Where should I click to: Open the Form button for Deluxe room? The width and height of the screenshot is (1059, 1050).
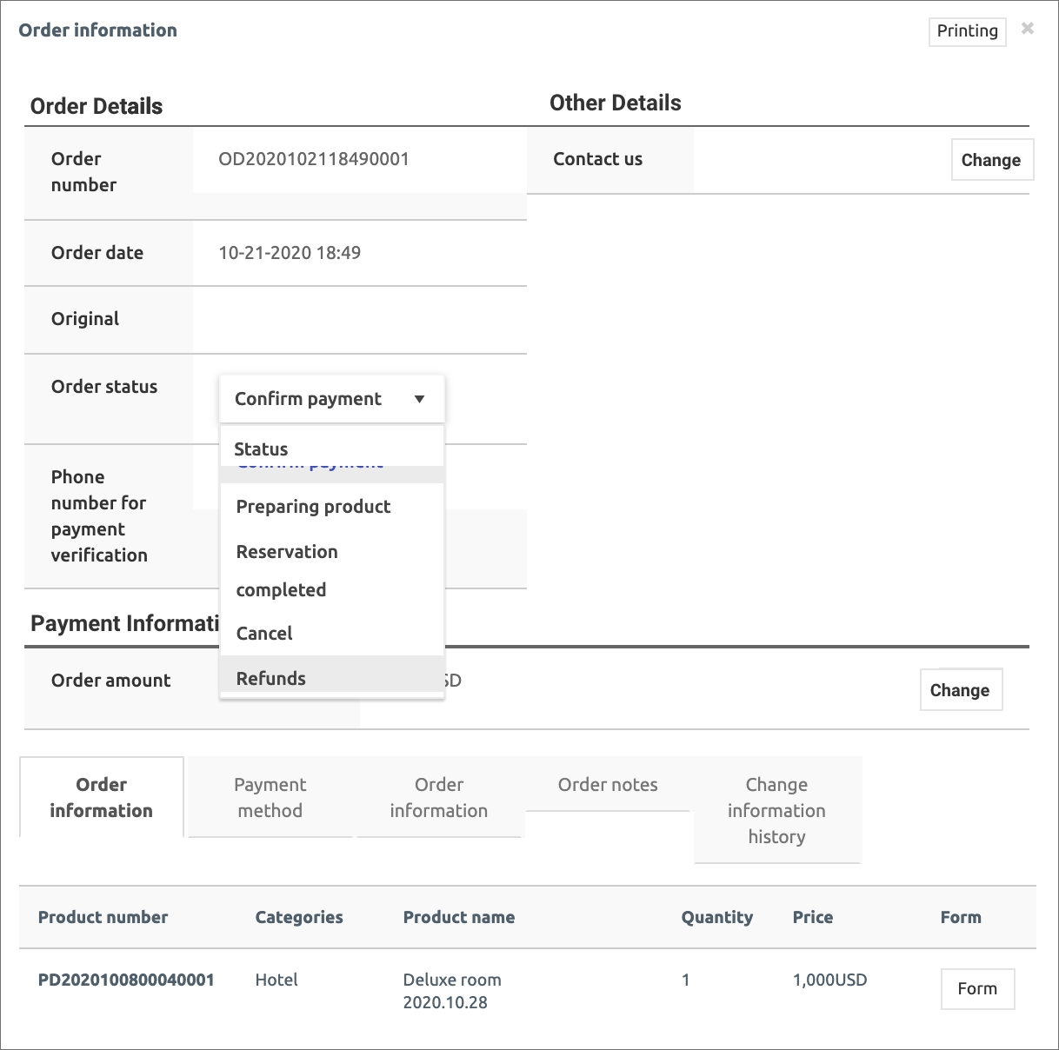click(x=977, y=989)
